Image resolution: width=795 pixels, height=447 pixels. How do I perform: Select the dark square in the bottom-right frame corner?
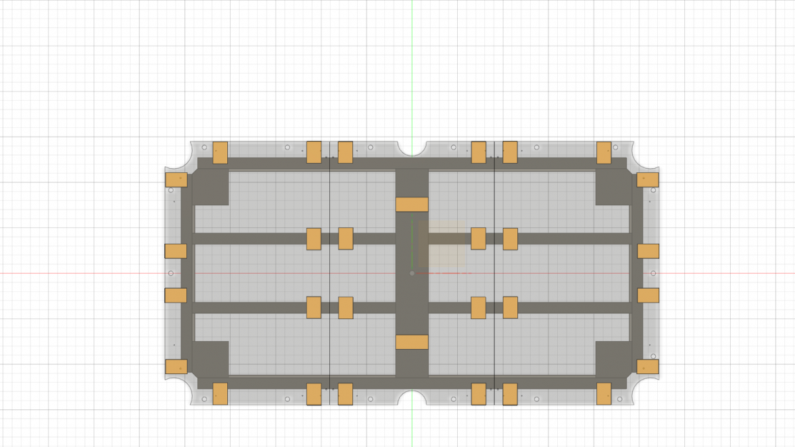coord(613,358)
